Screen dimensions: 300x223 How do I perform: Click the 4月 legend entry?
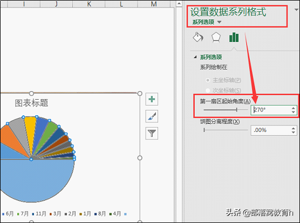(115, 214)
